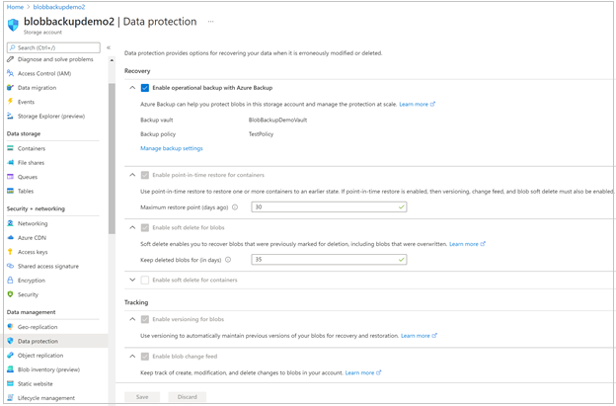Viewport: 616px width, 406px height.
Task: Collapse the blob change feed chevron
Action: (132, 356)
